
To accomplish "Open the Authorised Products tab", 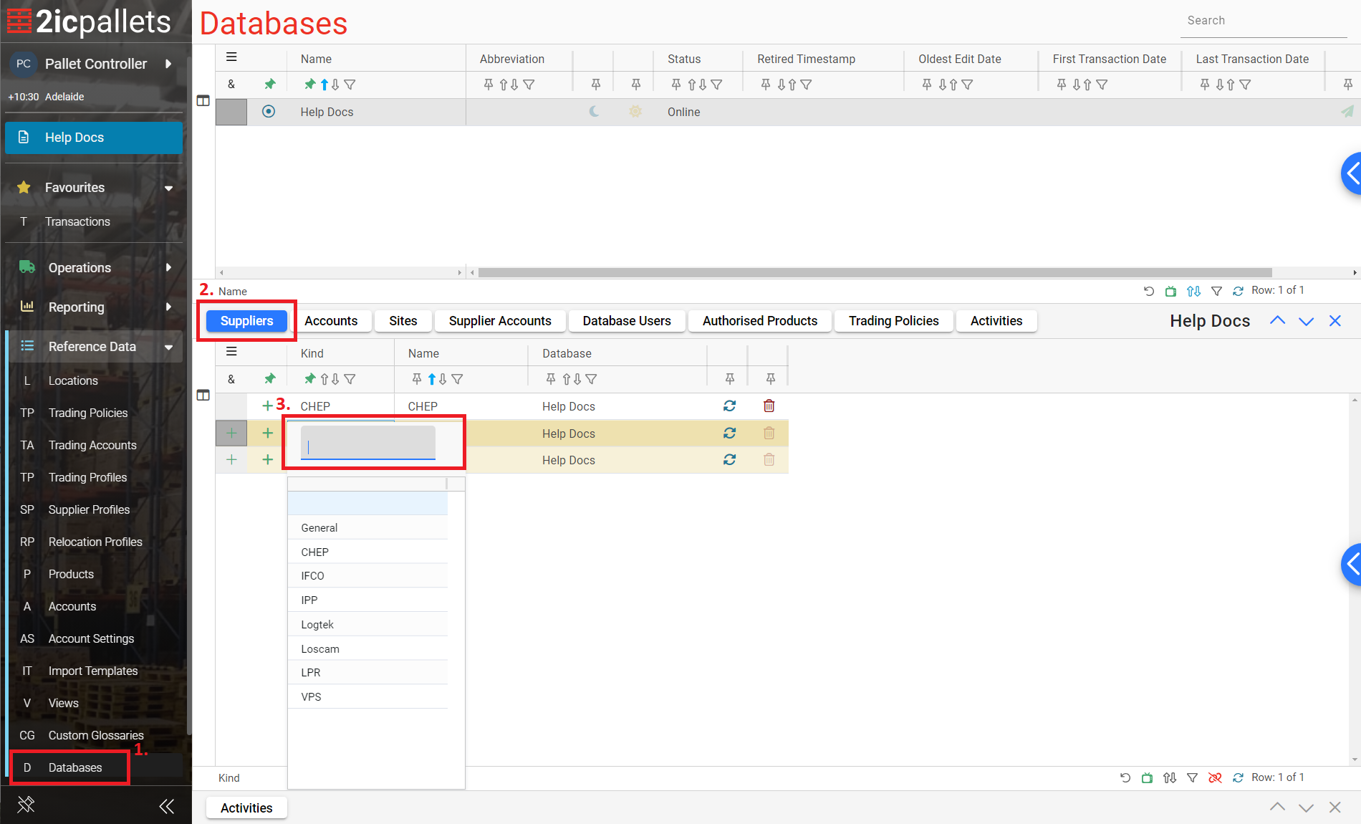I will 759,321.
